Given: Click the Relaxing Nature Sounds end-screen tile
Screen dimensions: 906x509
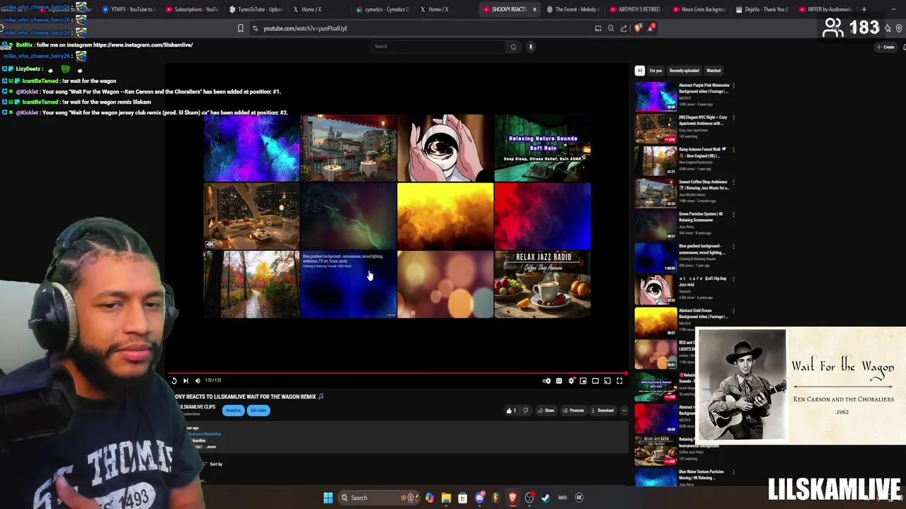Looking at the screenshot, I should pyautogui.click(x=543, y=148).
